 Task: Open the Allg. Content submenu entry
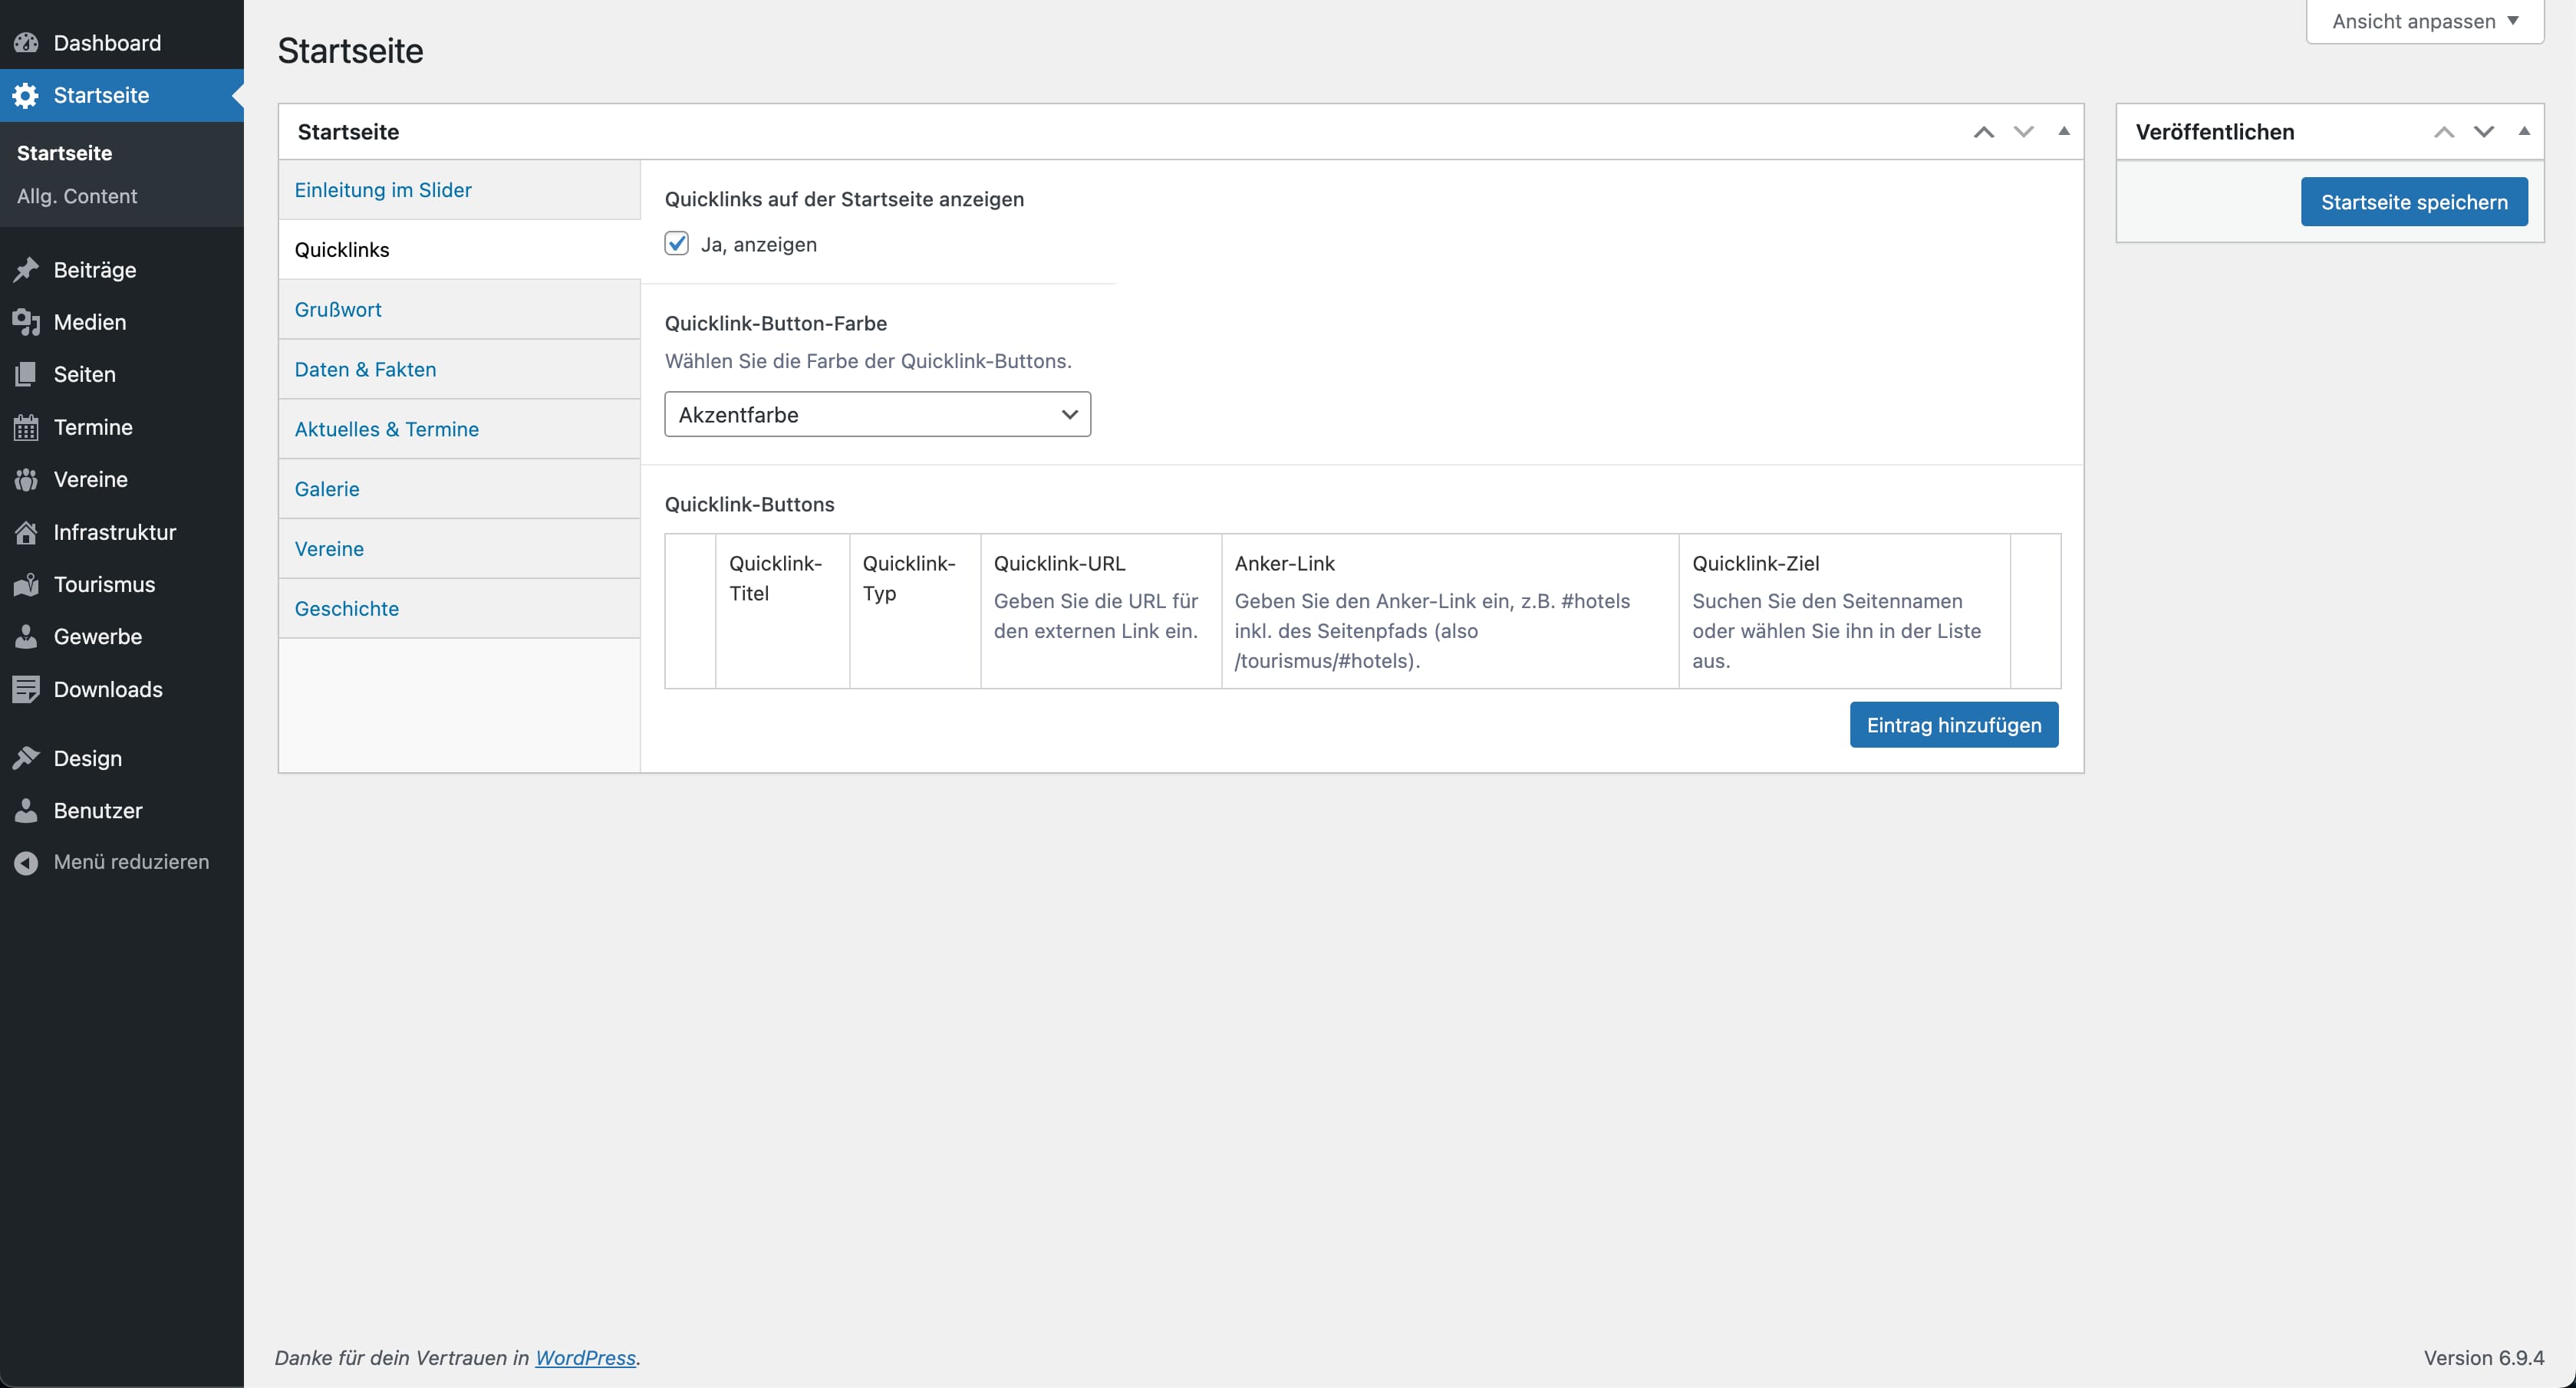click(76, 195)
